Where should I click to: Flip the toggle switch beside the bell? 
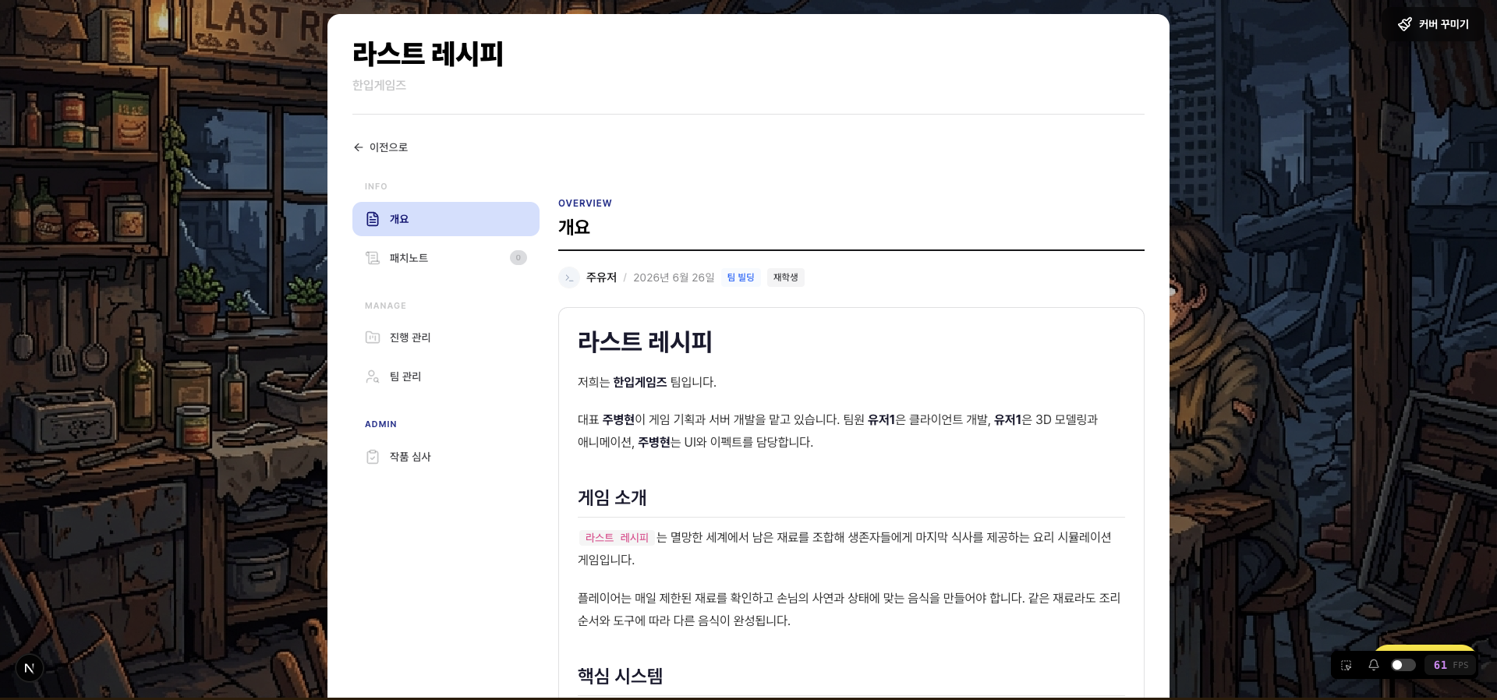point(1403,665)
